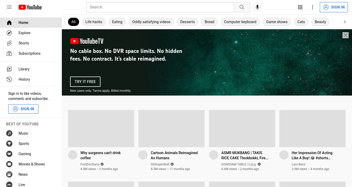Click the Sports trophy icon
The width and height of the screenshot is (352, 187).
(9, 144)
